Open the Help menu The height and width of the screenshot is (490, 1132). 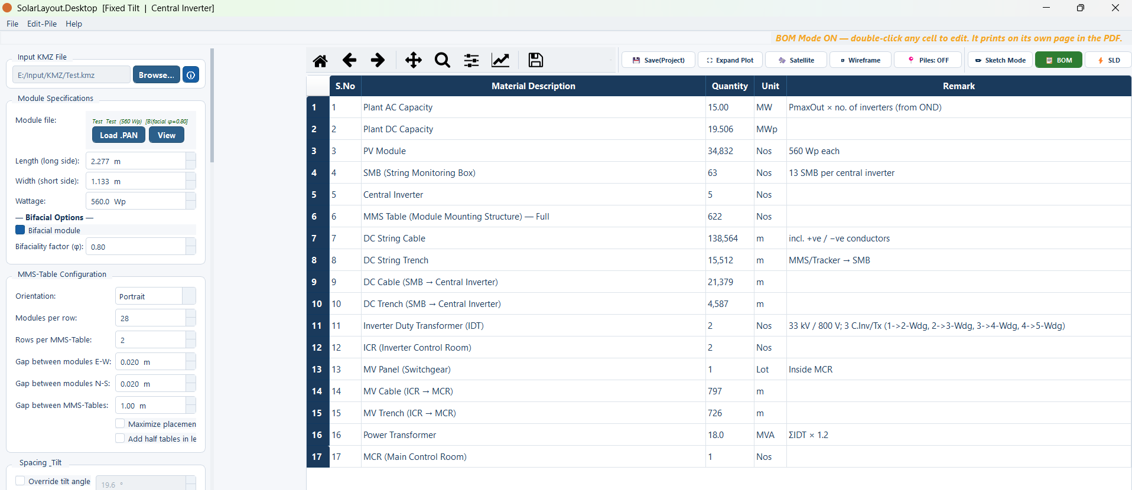click(74, 24)
